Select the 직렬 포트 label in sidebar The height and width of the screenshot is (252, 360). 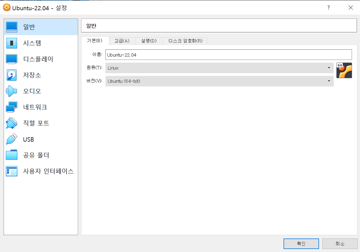pos(36,123)
